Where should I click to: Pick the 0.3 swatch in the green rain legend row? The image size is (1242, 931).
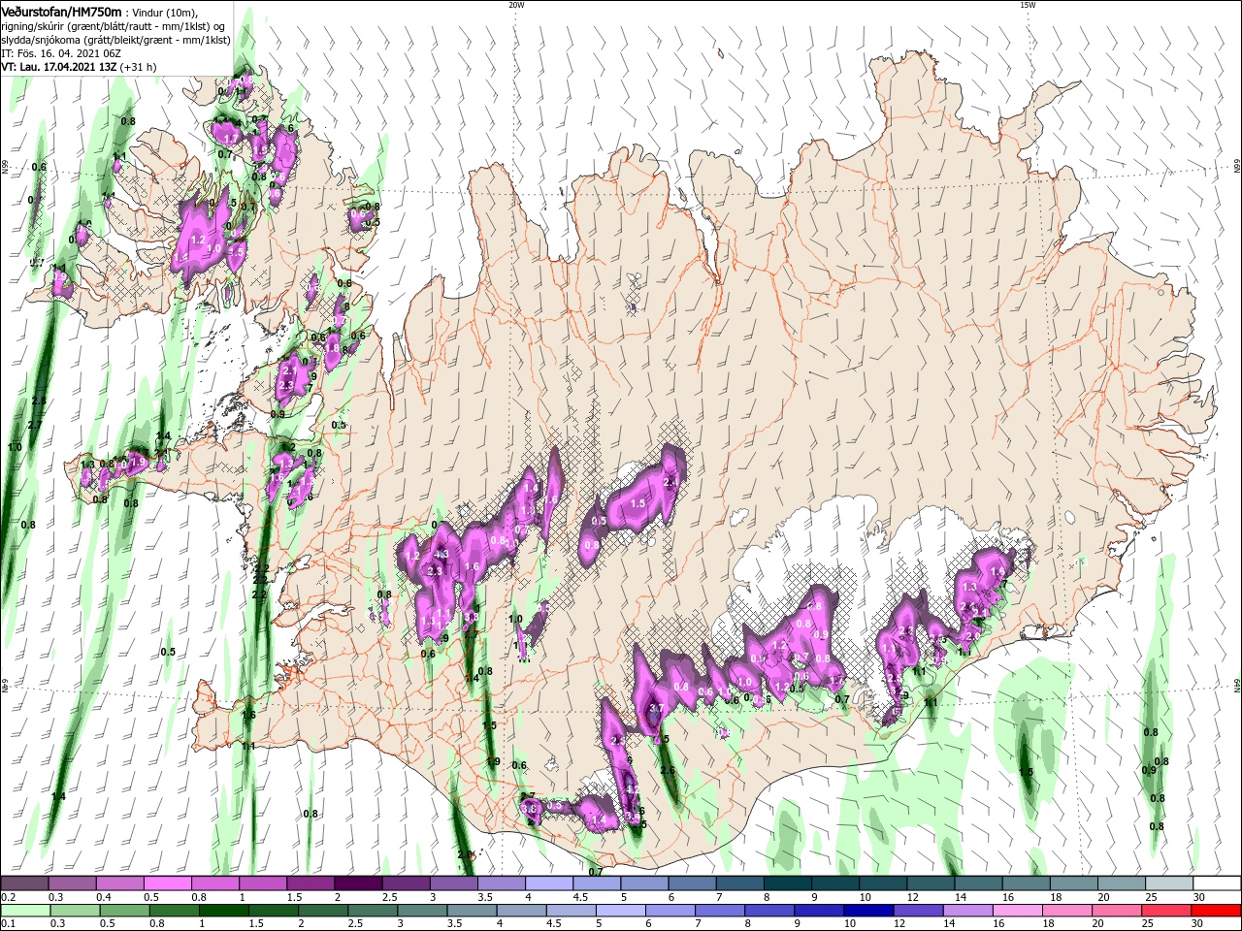pos(75,911)
